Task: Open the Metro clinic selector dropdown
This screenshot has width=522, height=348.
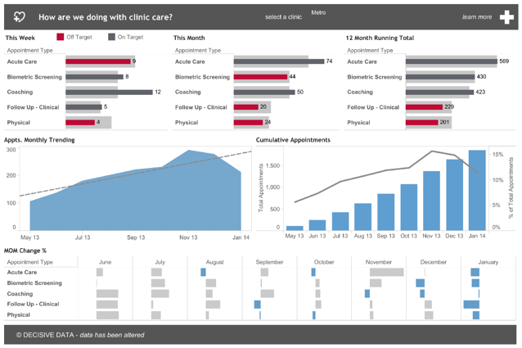Action: (318, 13)
